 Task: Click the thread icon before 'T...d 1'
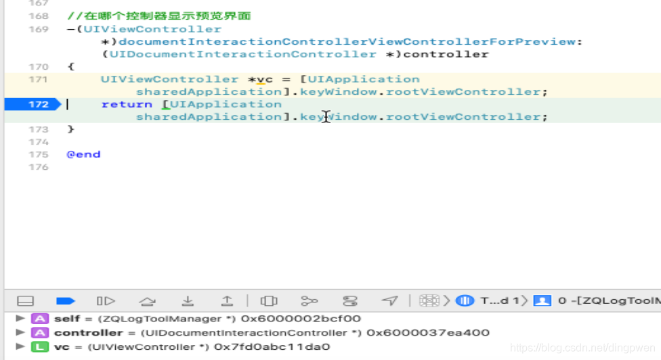(465, 300)
